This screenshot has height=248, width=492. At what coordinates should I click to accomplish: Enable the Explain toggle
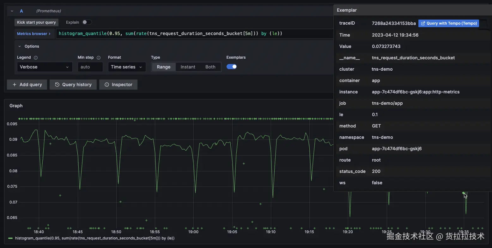click(87, 22)
